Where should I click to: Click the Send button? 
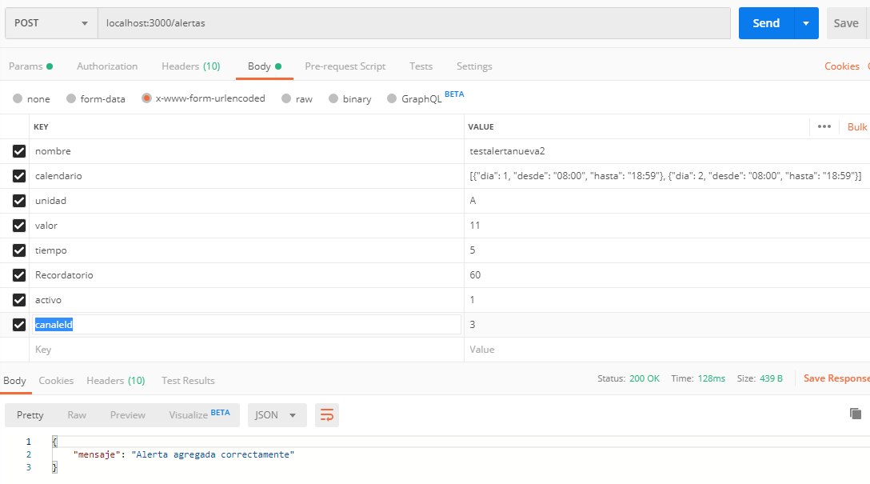click(x=765, y=23)
